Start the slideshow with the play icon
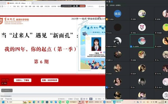 coord(91,99)
